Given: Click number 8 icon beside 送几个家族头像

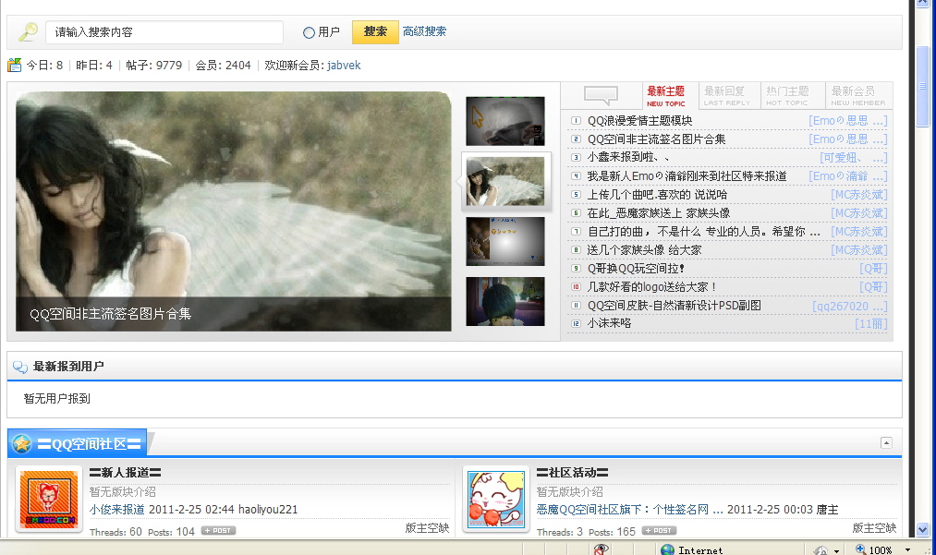Looking at the screenshot, I should click(x=576, y=250).
